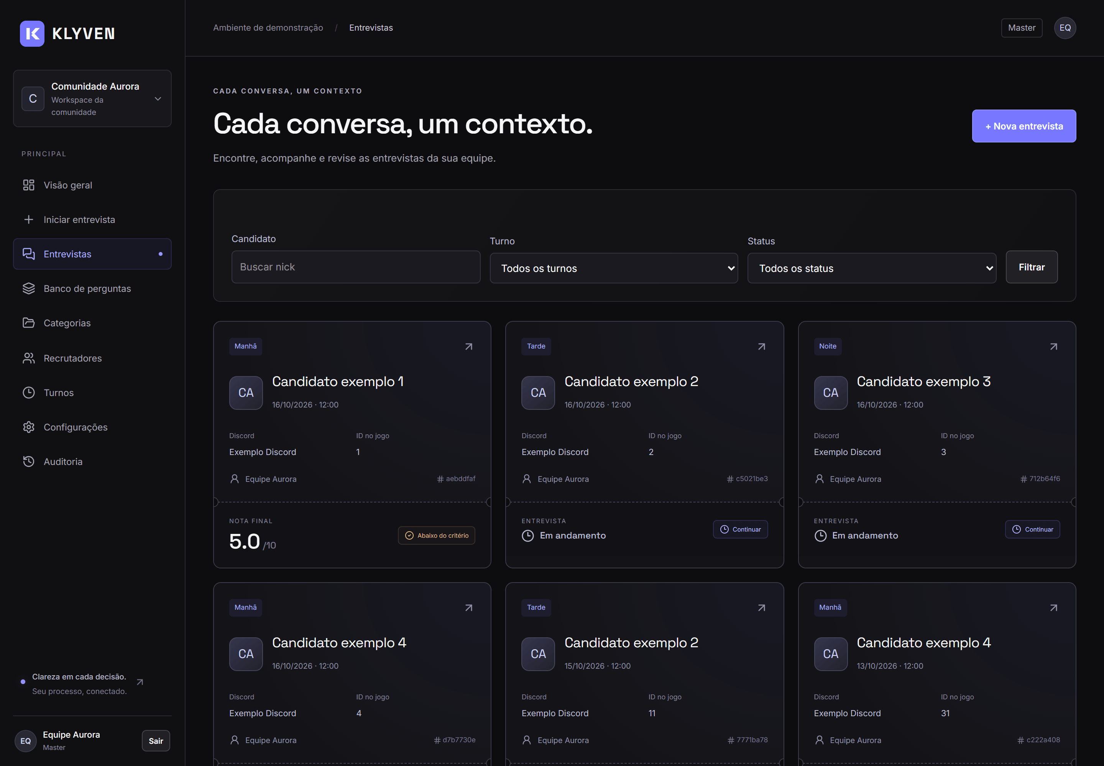1104x766 pixels.
Task: Click Ambiente de demonstração breadcrumb
Action: pyautogui.click(x=268, y=28)
